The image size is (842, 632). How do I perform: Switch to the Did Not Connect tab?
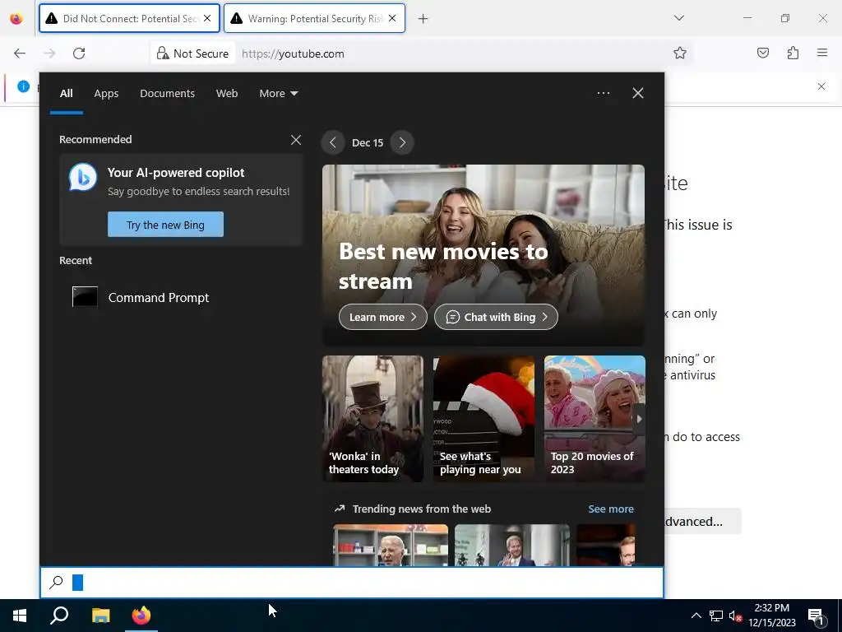point(129,18)
